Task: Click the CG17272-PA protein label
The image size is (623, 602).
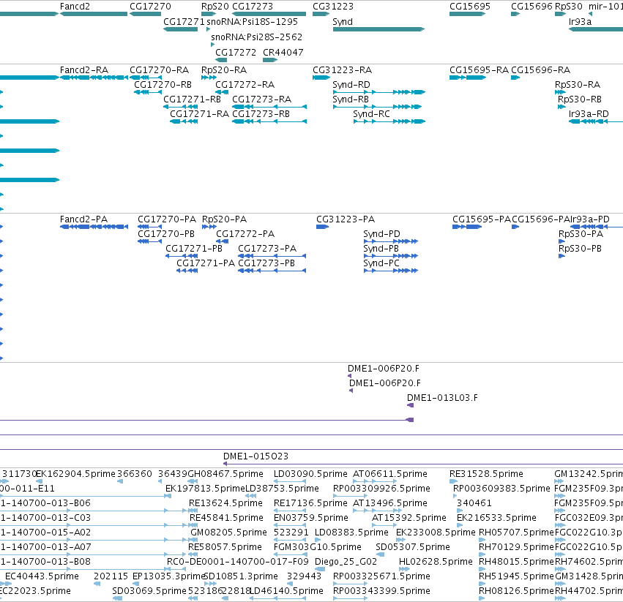Action: (245, 234)
